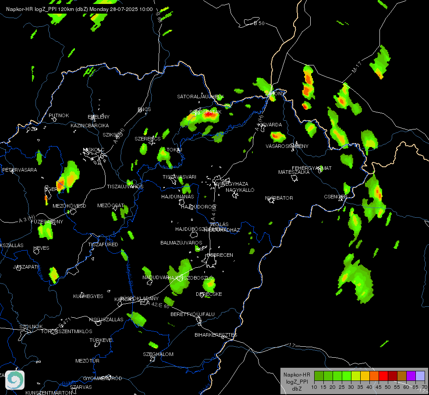Click the 'A 42/E 60' road label
Image resolution: width=429 pixels, height=395 pixels.
(x=158, y=304)
